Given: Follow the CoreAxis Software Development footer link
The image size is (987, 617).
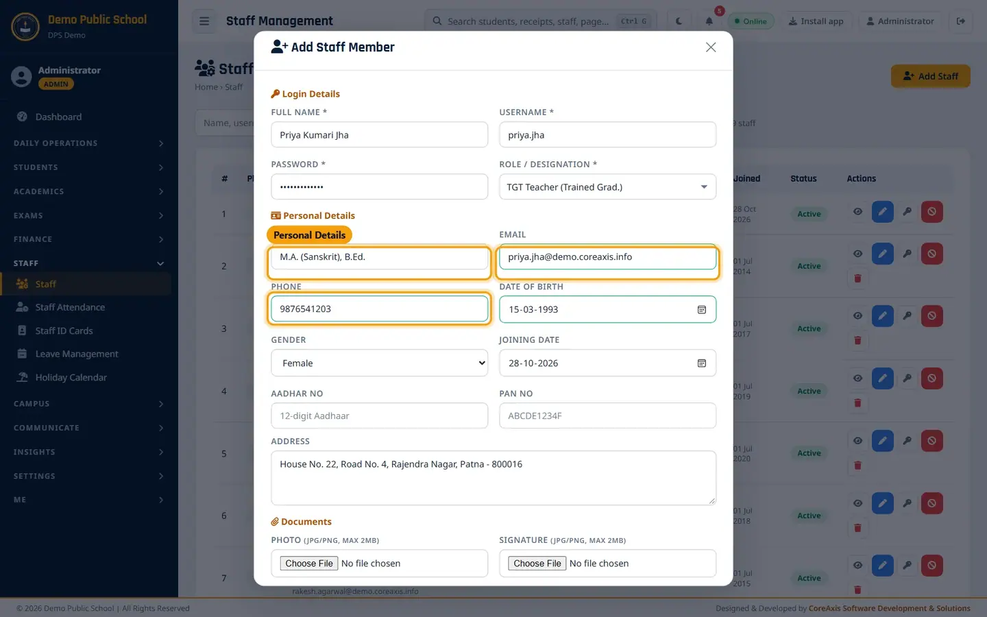Looking at the screenshot, I should click(890, 608).
